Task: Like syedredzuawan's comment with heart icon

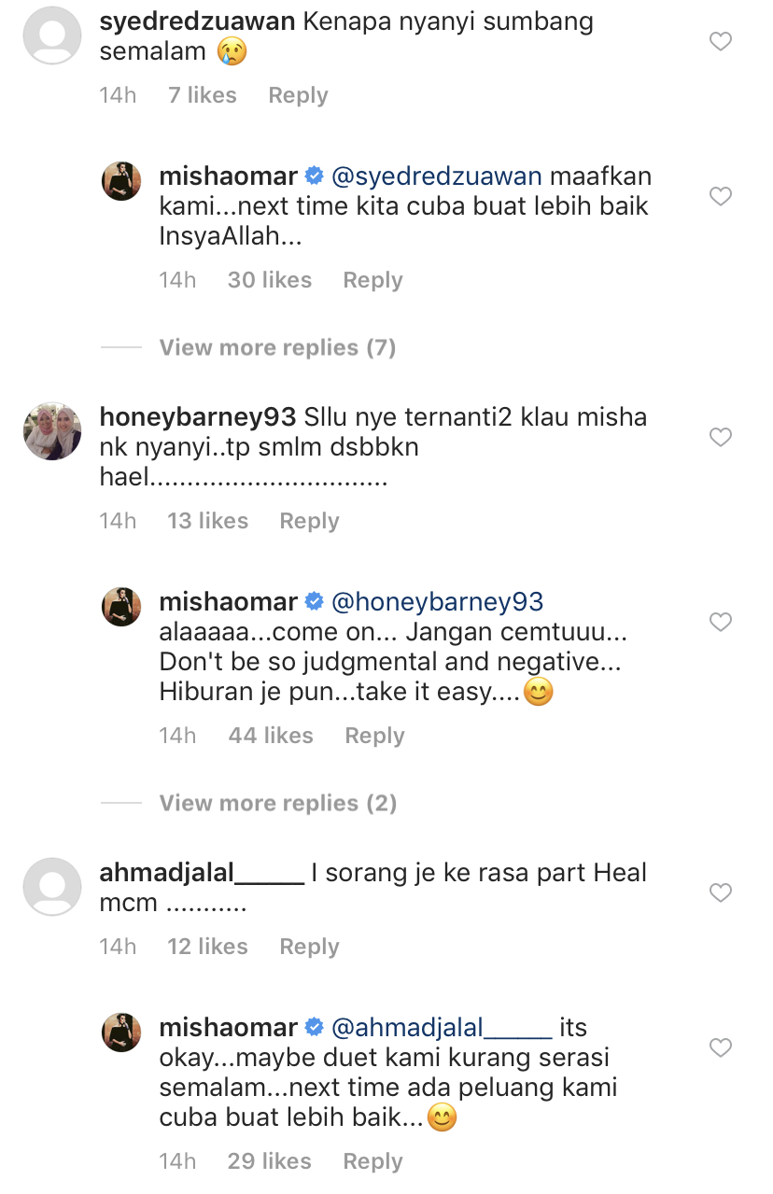Action: (720, 42)
